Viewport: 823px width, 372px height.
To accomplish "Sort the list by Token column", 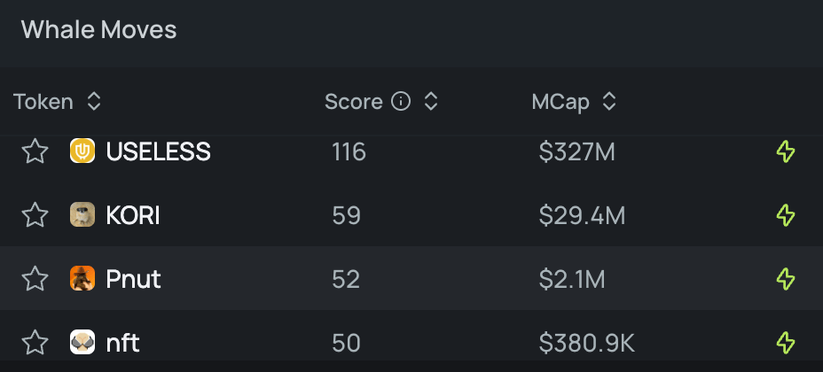I will pyautogui.click(x=94, y=101).
